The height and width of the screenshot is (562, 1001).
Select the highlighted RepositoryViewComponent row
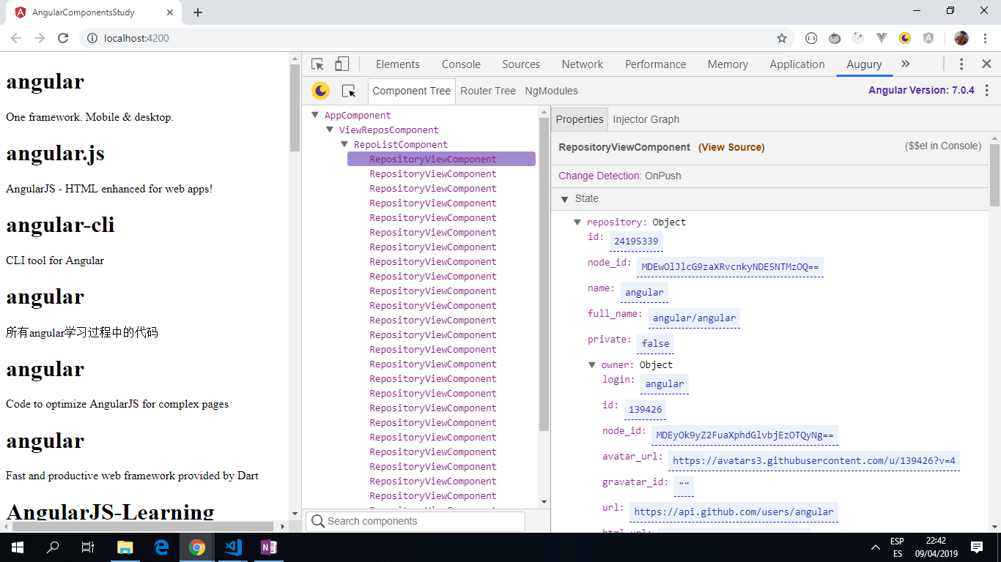tap(441, 159)
